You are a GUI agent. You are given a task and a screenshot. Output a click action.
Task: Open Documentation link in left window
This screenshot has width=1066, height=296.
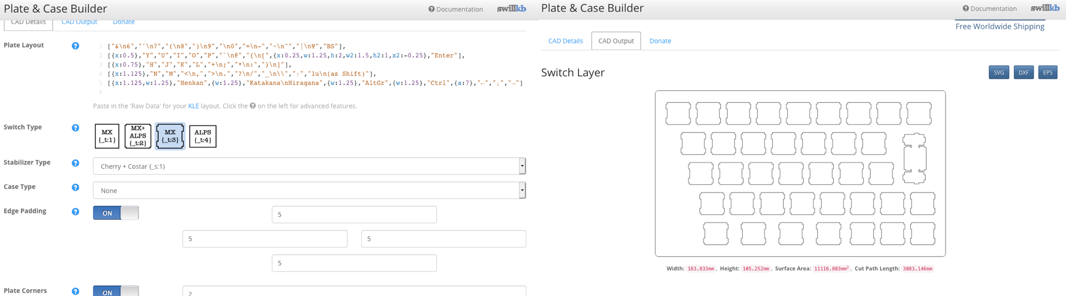[455, 9]
